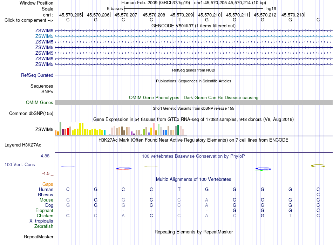The width and height of the screenshot is (333, 245).
Task: Click the '5 bases' scale label
Action: (x=115, y=9)
